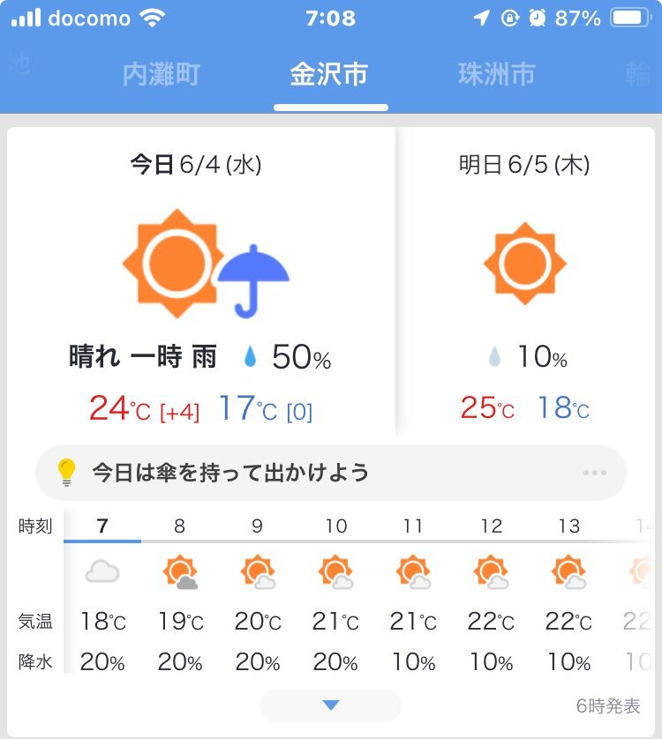
Task: Tap the blue umbrella icon
Action: [x=253, y=281]
